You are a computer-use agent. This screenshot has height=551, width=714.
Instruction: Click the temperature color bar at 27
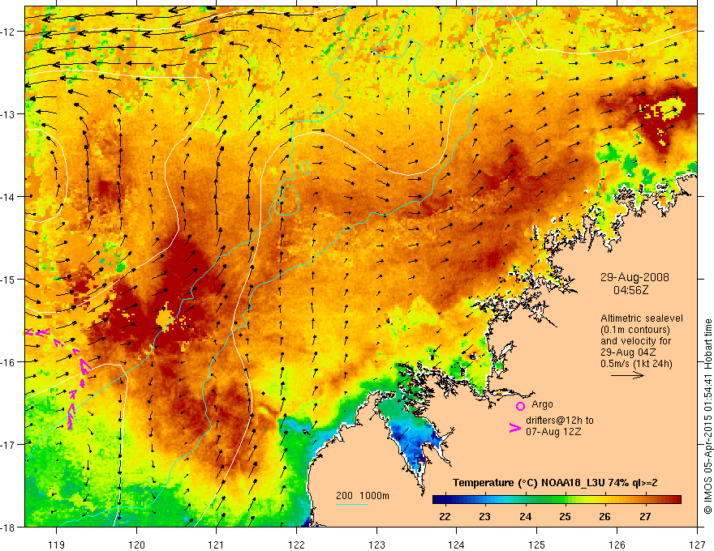(645, 500)
